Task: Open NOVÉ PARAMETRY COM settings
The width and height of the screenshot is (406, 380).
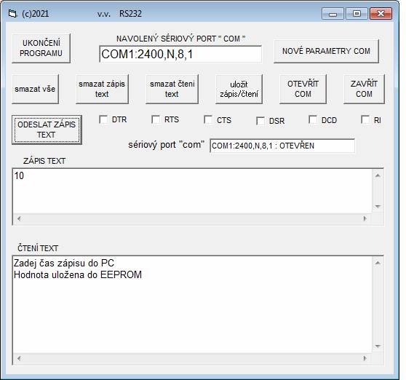Action: tap(326, 51)
